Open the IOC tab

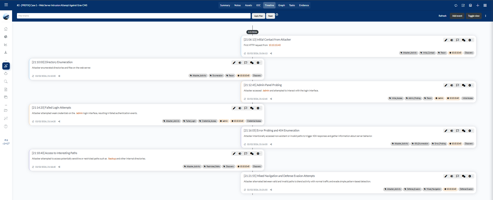click(258, 5)
